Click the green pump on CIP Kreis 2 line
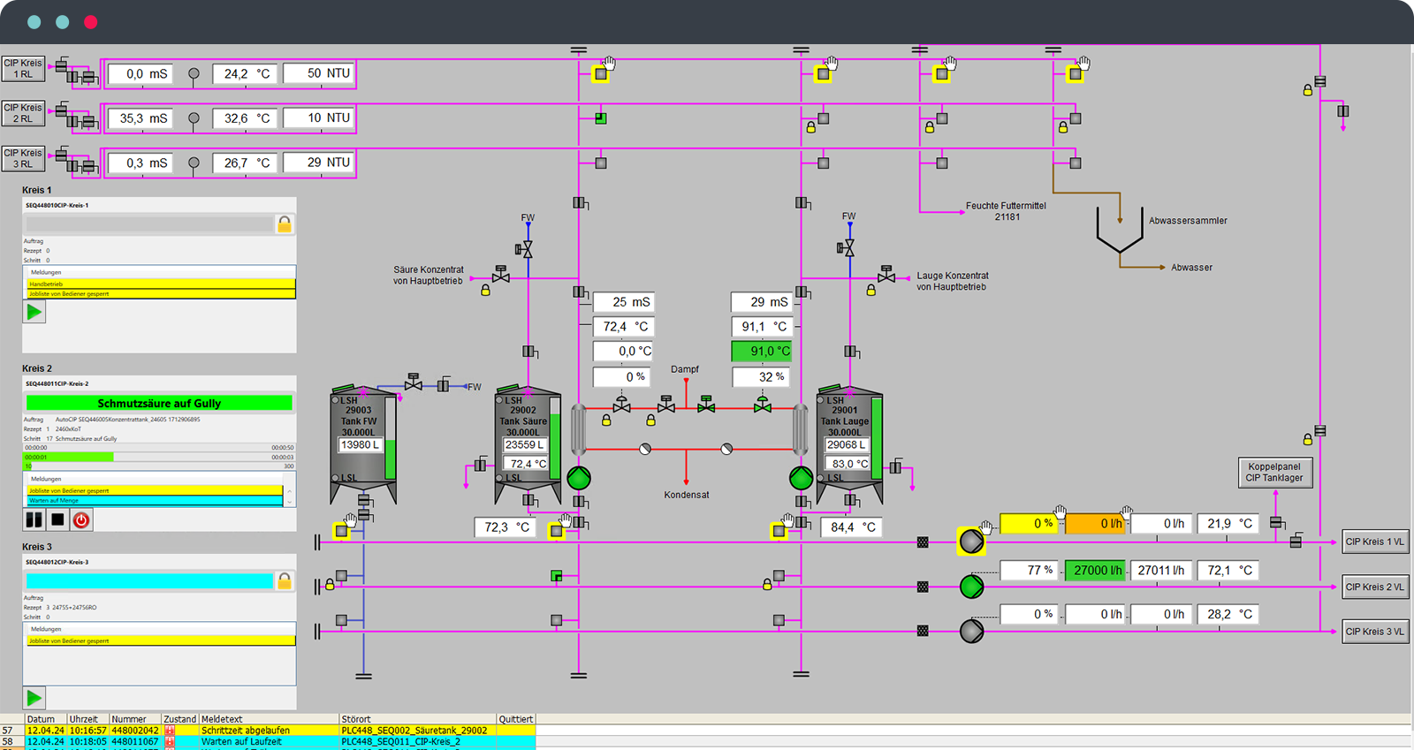Image resolution: width=1414 pixels, height=750 pixels. [x=971, y=586]
